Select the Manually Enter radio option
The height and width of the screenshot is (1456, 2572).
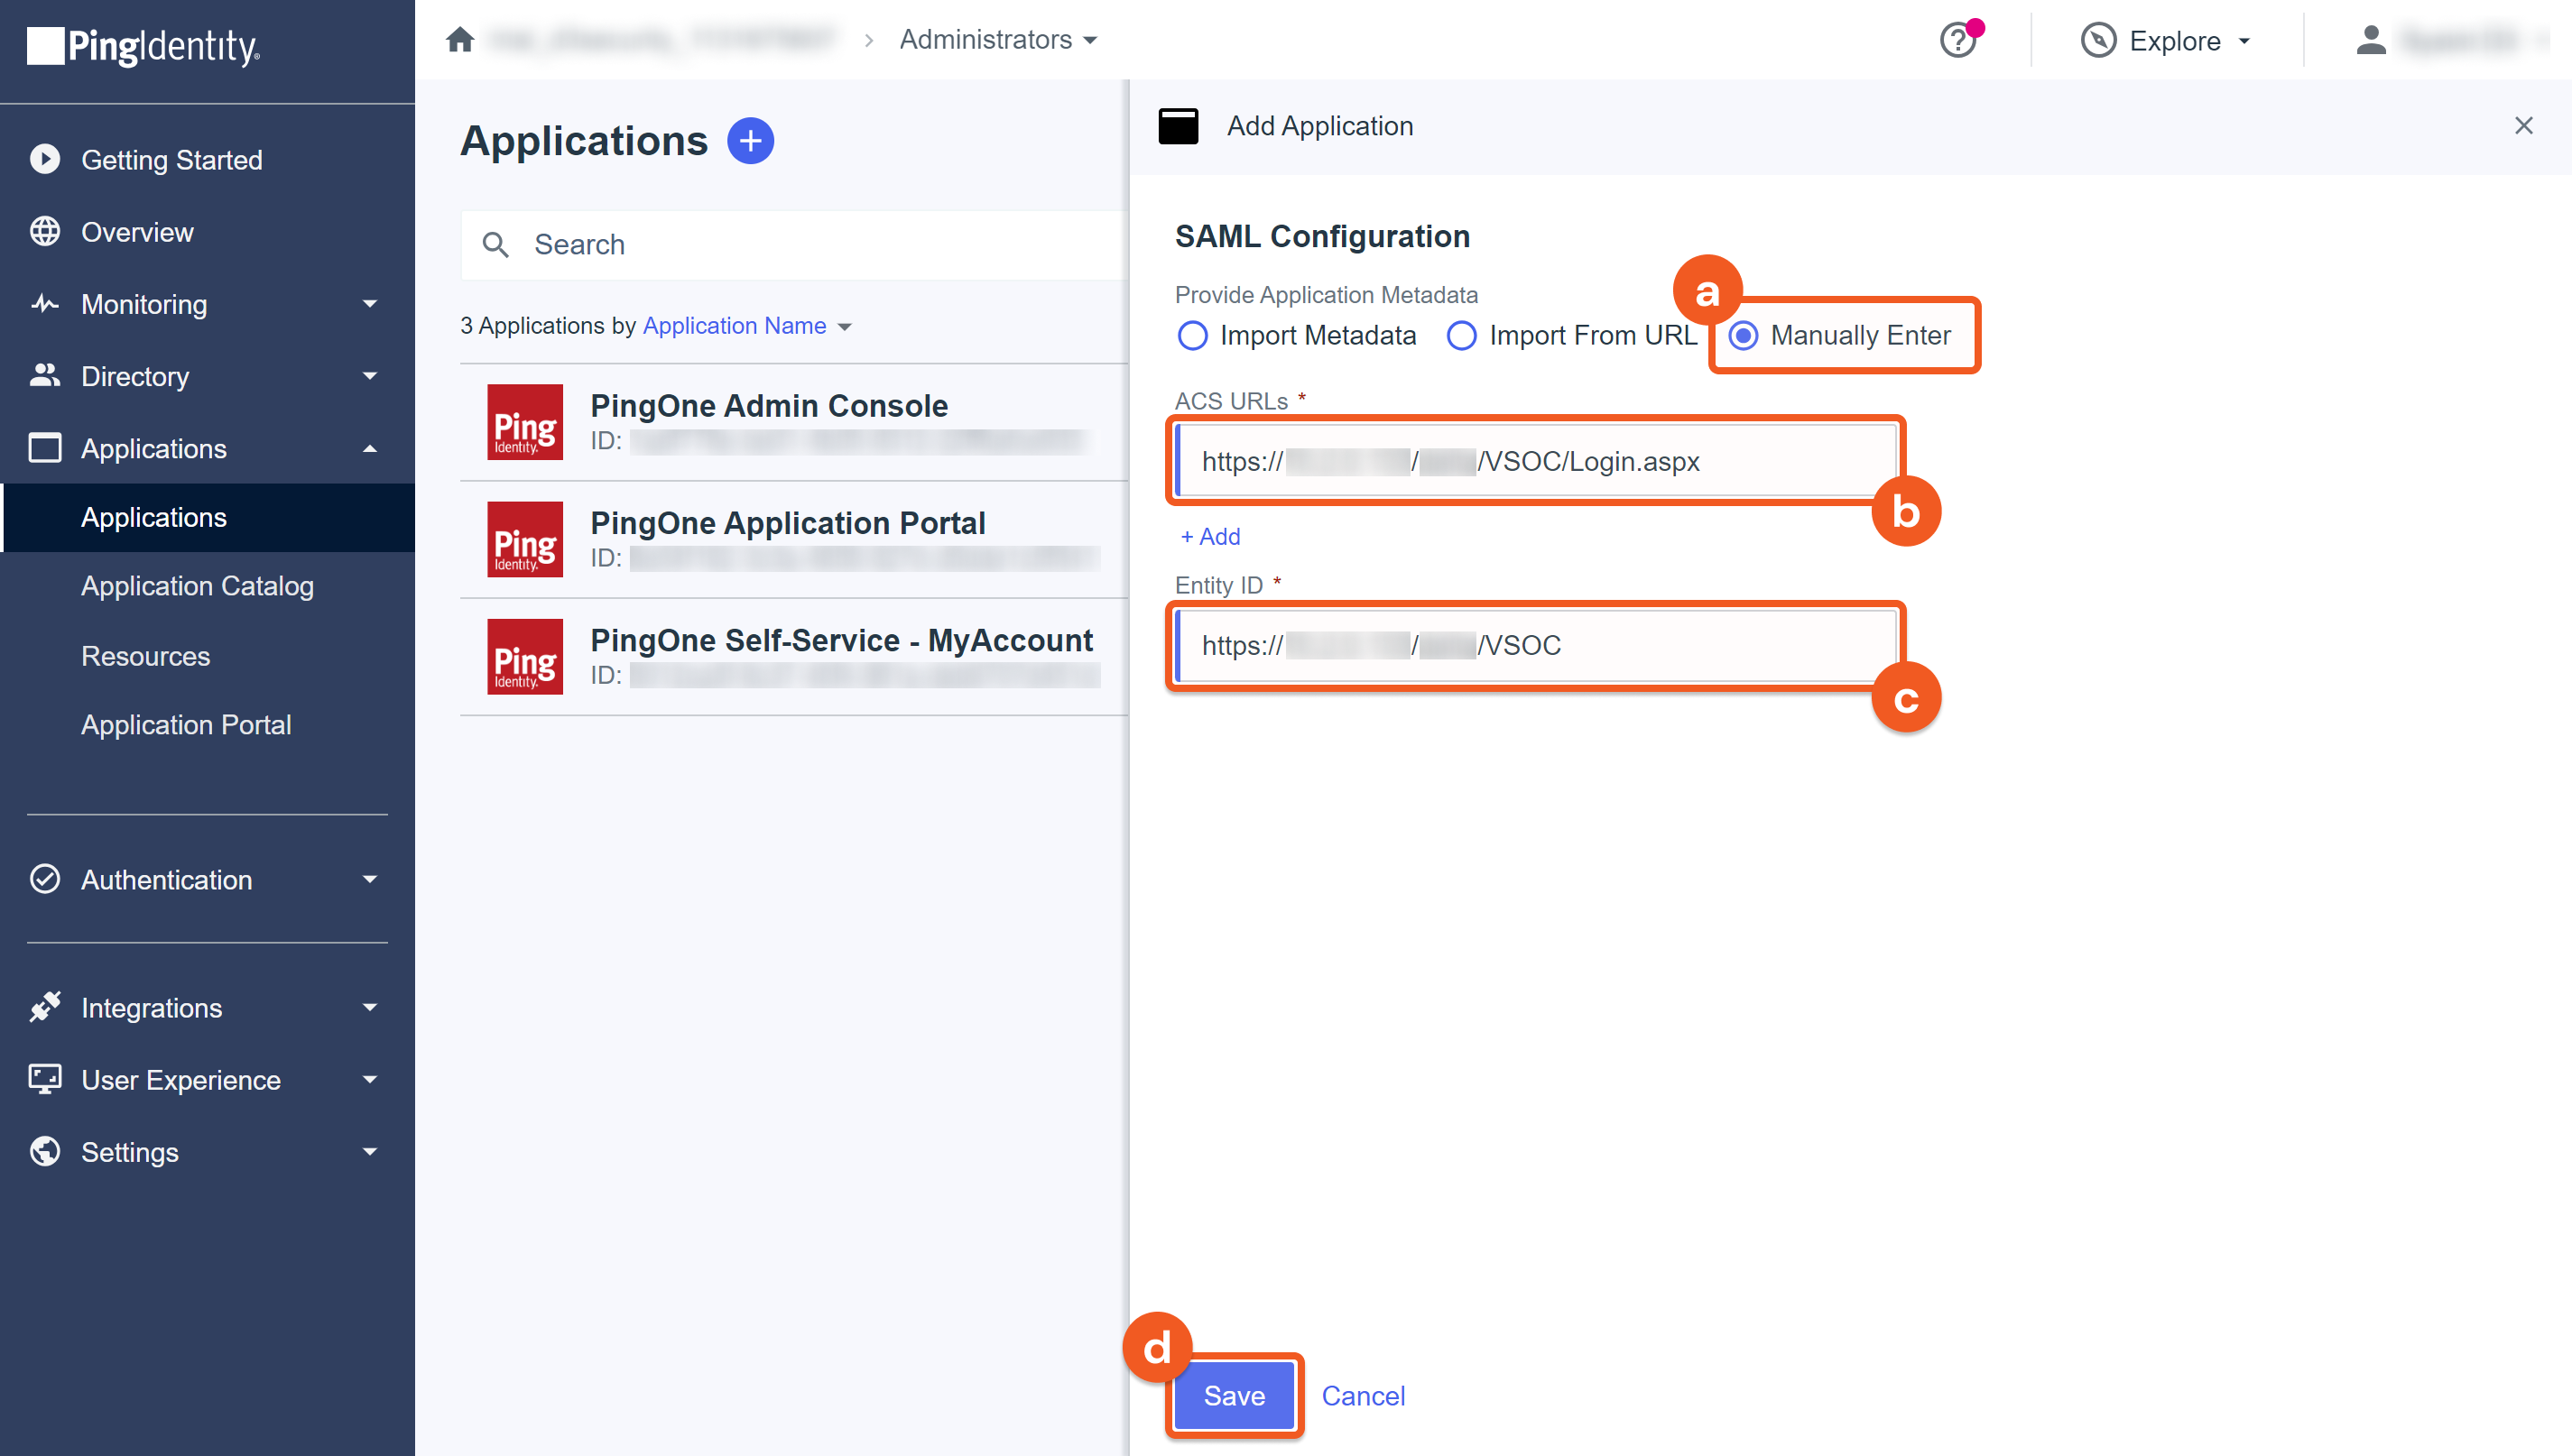click(1743, 335)
